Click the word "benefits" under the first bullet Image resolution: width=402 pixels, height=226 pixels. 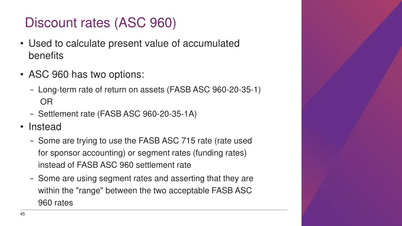(x=46, y=56)
